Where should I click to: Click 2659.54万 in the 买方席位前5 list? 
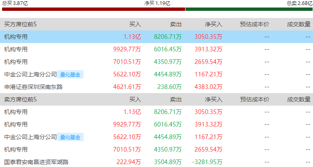[x=209, y=62]
